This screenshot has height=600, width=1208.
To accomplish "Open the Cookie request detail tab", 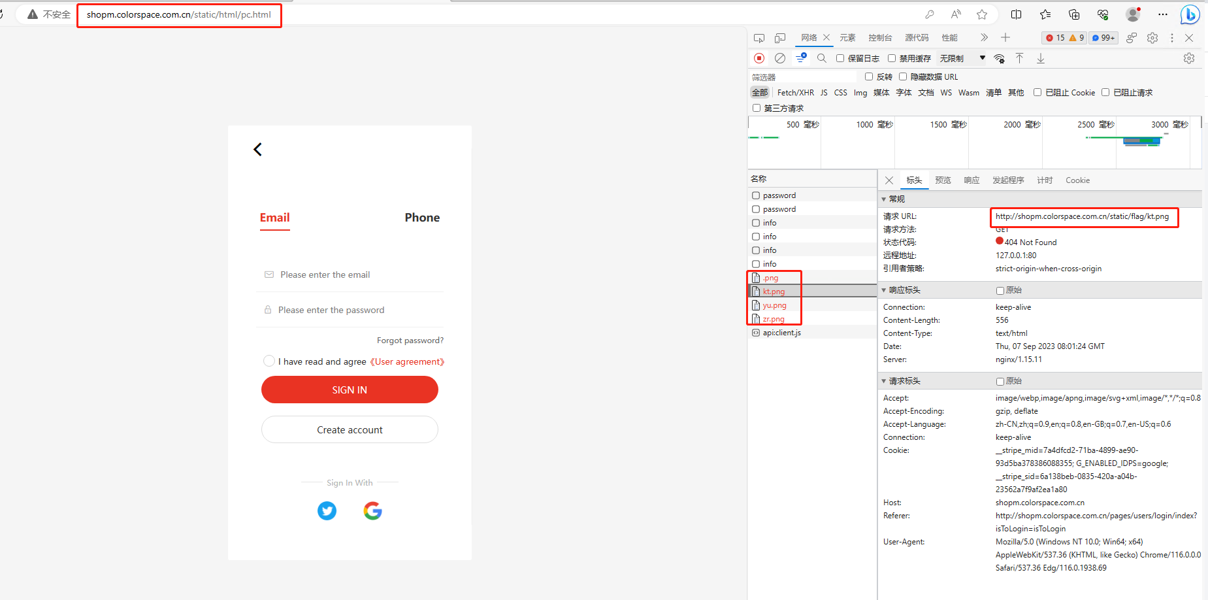I will pyautogui.click(x=1077, y=180).
